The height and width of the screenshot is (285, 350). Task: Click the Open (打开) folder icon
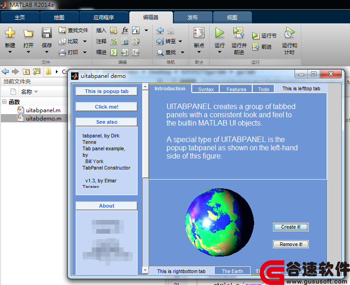click(x=28, y=33)
